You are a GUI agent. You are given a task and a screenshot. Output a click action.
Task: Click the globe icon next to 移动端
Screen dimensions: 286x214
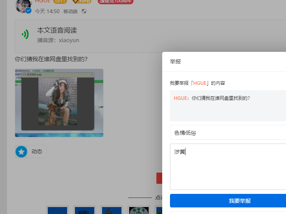84,11
